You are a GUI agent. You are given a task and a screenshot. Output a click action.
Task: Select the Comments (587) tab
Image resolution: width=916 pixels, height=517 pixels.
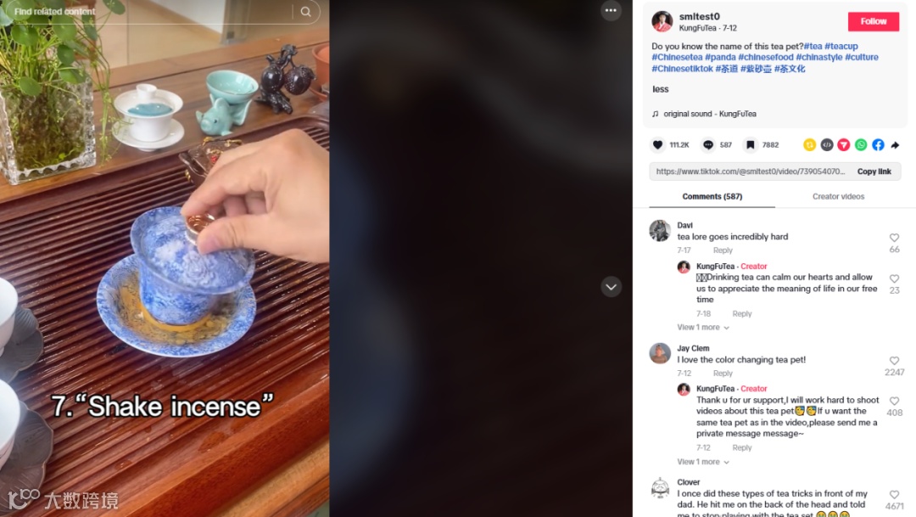pyautogui.click(x=712, y=196)
